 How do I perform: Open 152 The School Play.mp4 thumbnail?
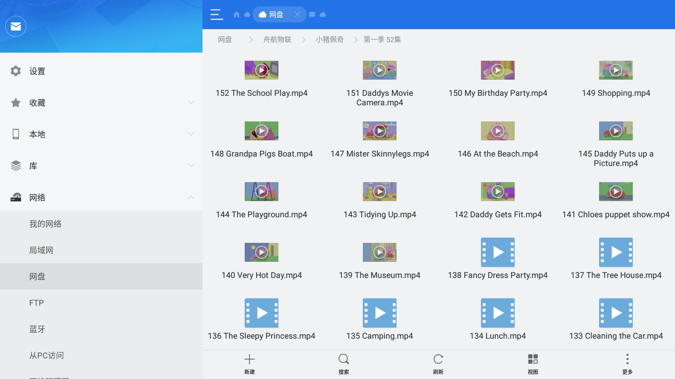point(261,70)
